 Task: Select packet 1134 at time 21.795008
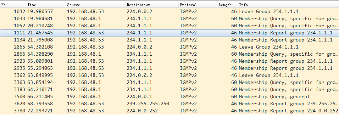pos(169,40)
